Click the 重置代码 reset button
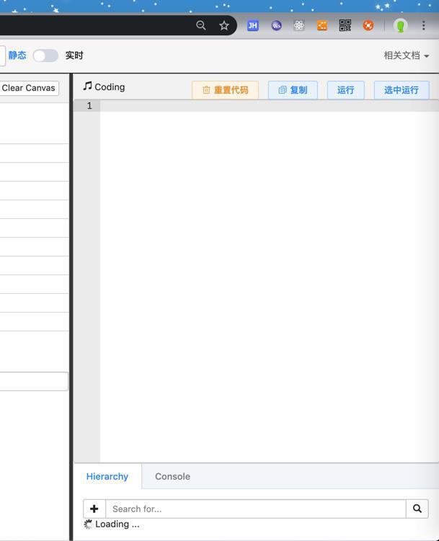Viewport: 439px width, 541px height. coord(225,90)
